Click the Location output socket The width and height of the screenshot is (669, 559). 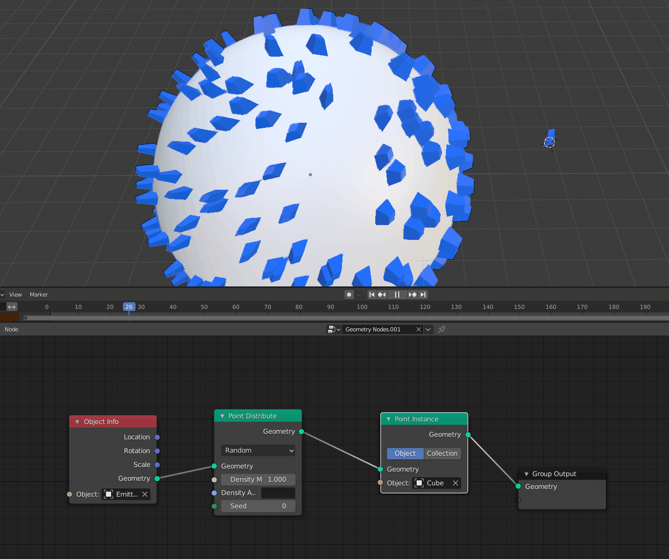[x=157, y=437]
